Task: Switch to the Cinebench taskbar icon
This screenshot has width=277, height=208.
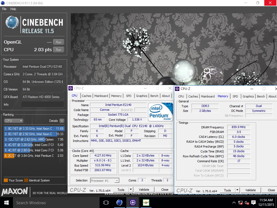Action: click(x=119, y=203)
